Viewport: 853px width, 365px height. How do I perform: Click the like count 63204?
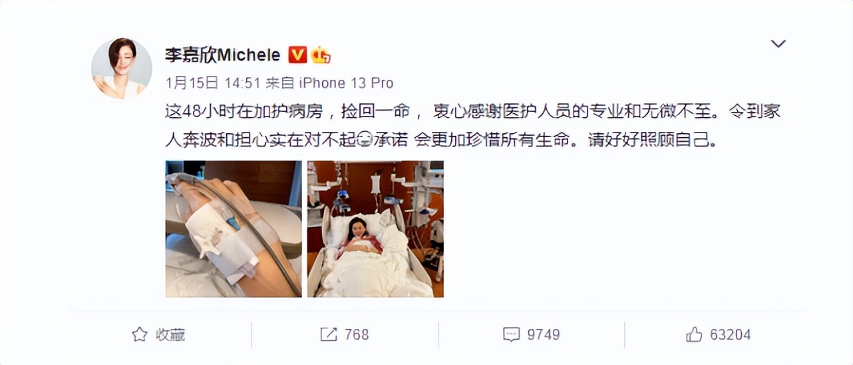[x=731, y=334]
